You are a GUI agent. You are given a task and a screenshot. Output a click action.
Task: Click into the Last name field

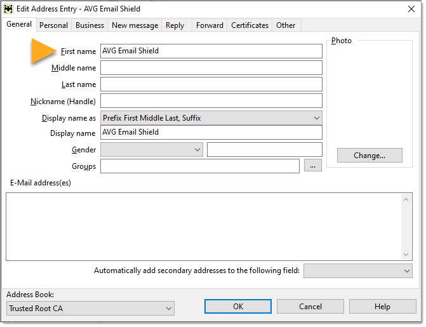coord(211,84)
